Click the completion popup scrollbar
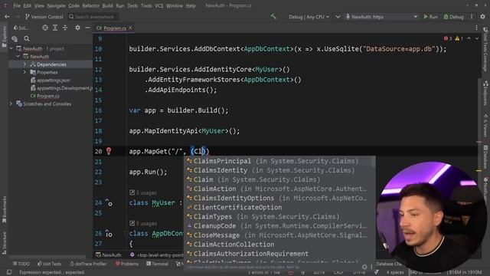Image resolution: width=490 pixels, height=276 pixels. tap(373, 162)
